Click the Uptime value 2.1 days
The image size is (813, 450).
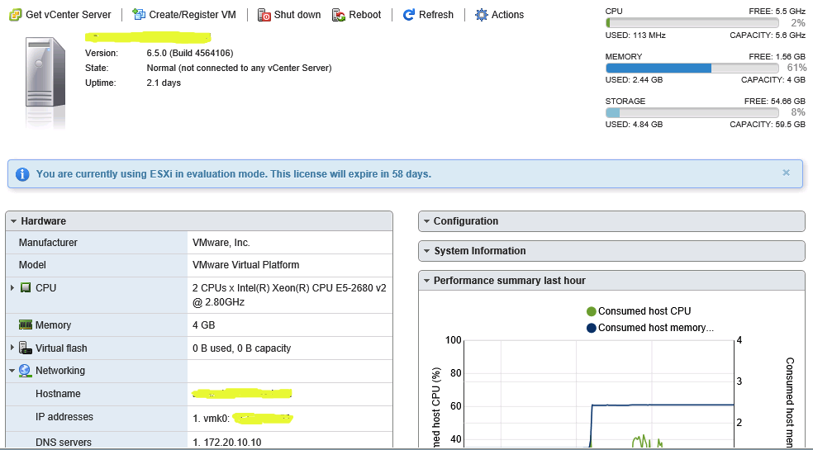[164, 83]
